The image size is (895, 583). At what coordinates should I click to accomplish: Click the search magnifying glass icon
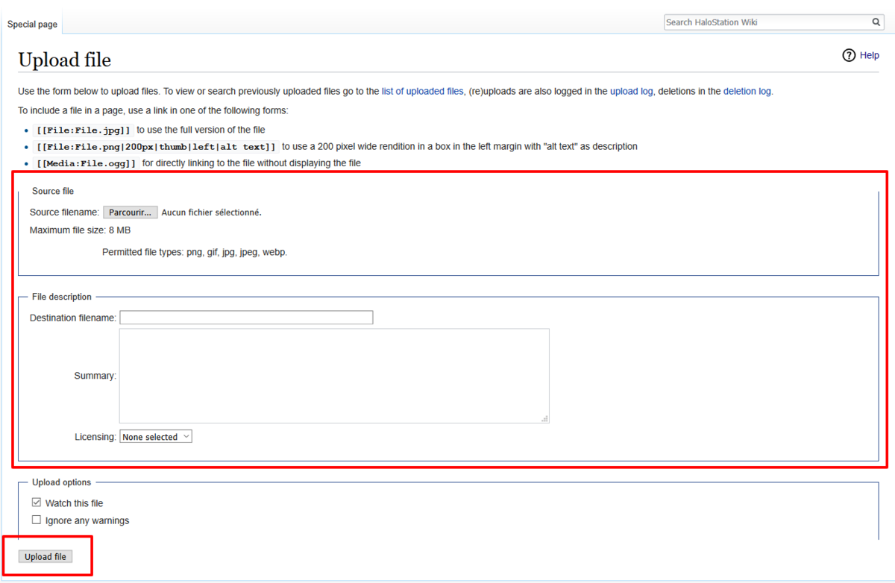(x=876, y=22)
